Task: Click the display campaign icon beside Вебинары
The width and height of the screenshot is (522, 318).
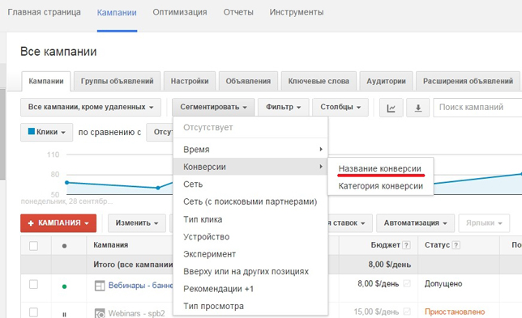Action: (100, 286)
